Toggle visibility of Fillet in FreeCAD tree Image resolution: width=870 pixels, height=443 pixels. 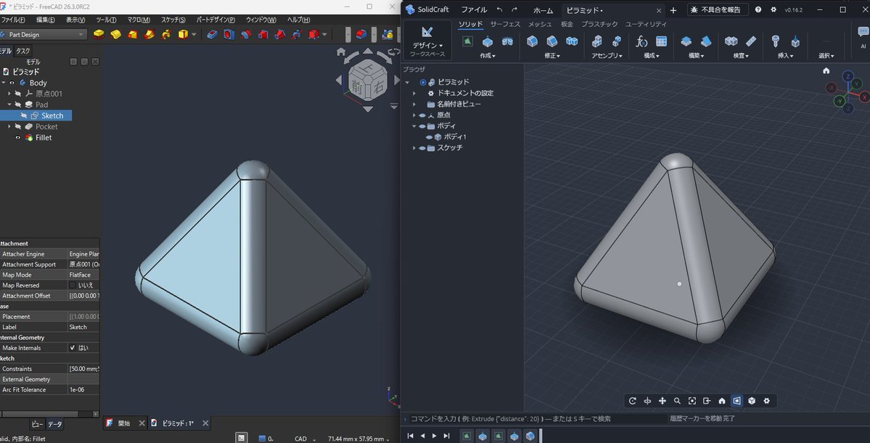click(17, 138)
